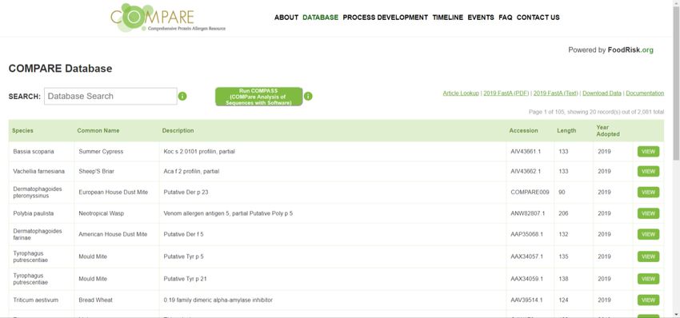The width and height of the screenshot is (680, 318).
Task: View the Triticum aestivum Bread Wheat record
Action: [x=648, y=300]
